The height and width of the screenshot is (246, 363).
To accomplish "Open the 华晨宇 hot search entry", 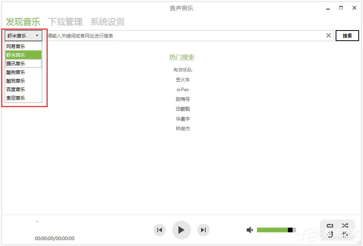I will pyautogui.click(x=183, y=119).
